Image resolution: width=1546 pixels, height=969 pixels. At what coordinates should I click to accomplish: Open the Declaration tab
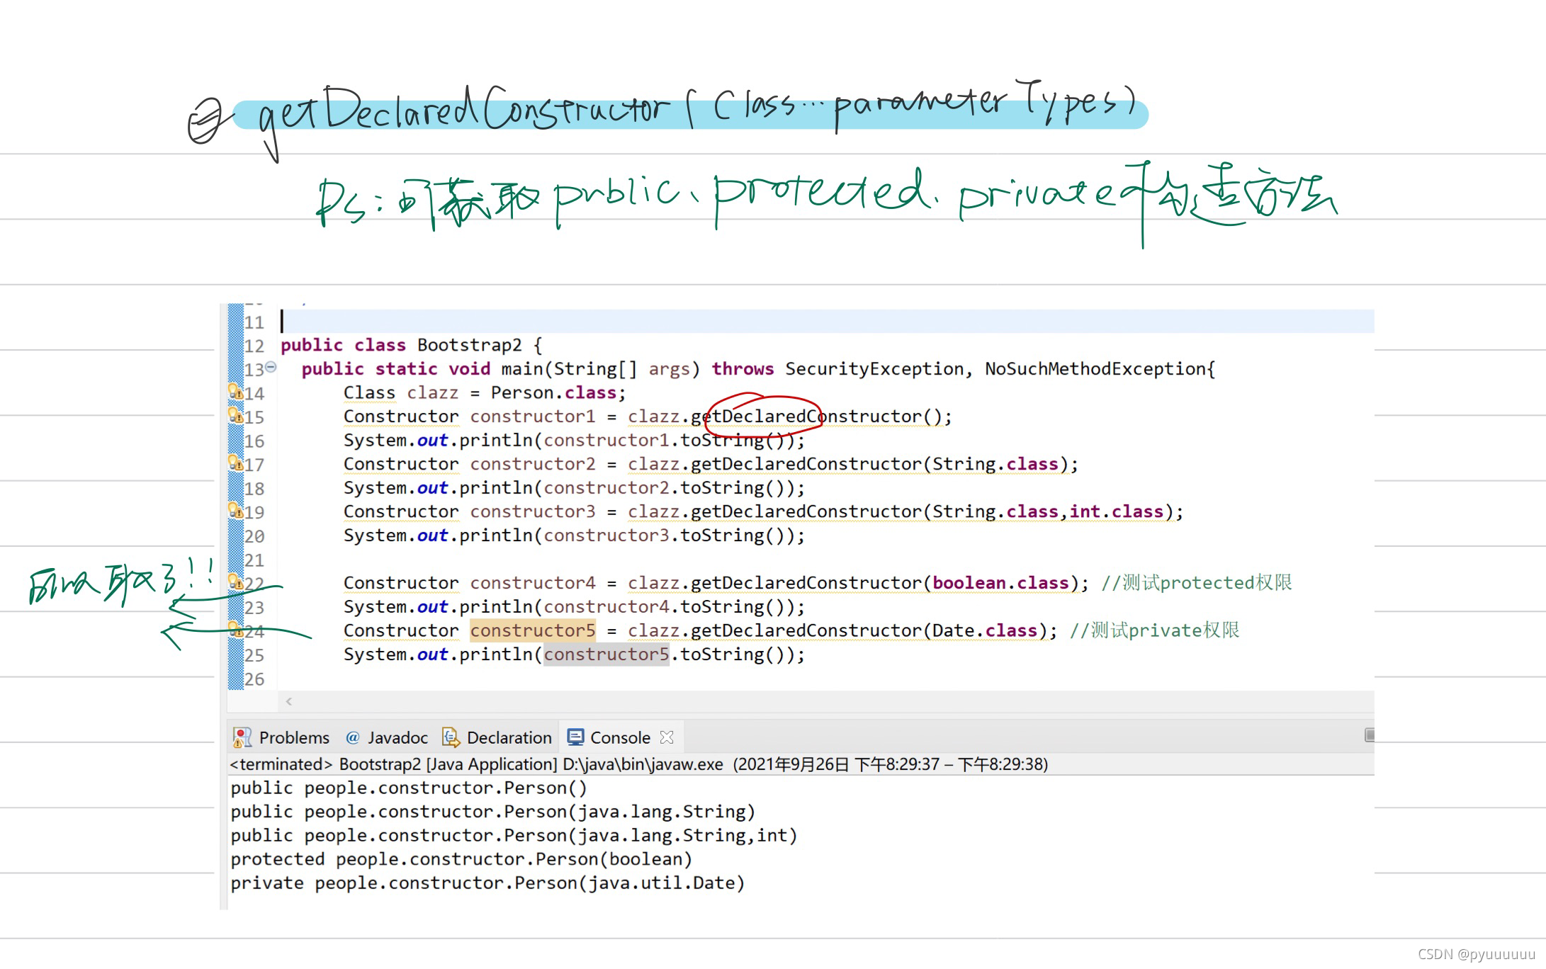pyautogui.click(x=509, y=737)
